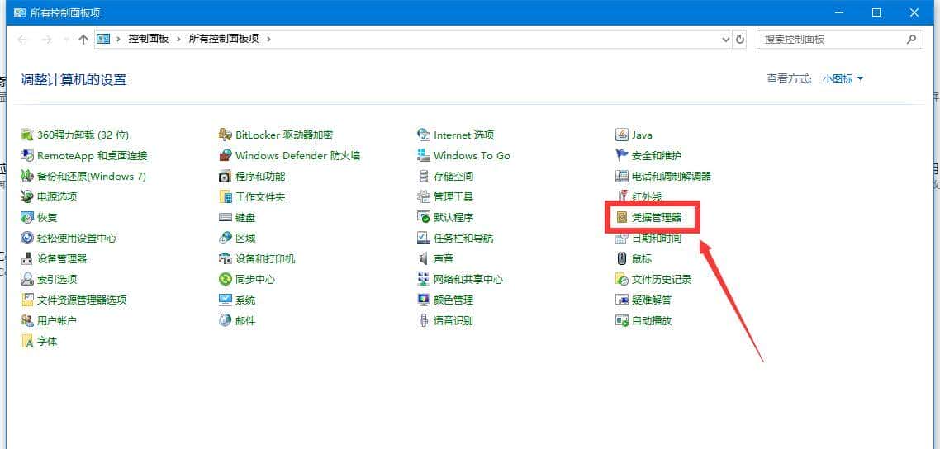Click the 键盘 keyboard icon
Image resolution: width=940 pixels, height=449 pixels.
[226, 217]
